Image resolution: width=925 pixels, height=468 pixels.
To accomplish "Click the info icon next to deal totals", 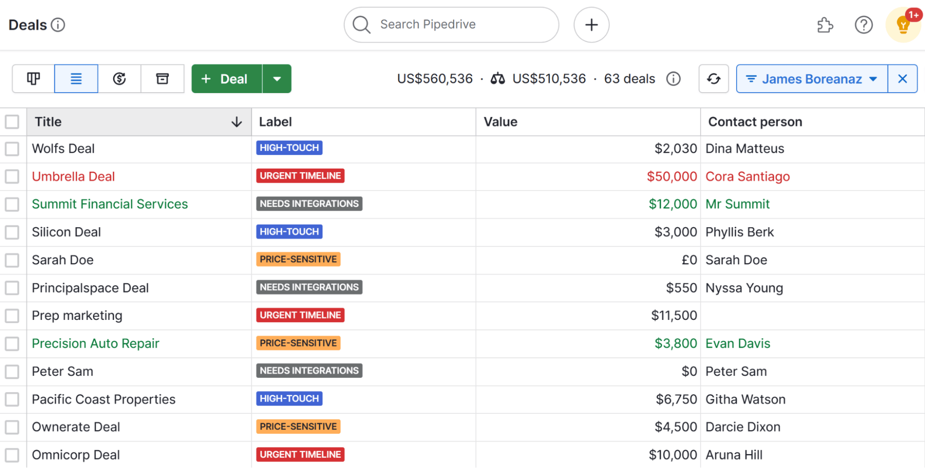I will pos(673,79).
